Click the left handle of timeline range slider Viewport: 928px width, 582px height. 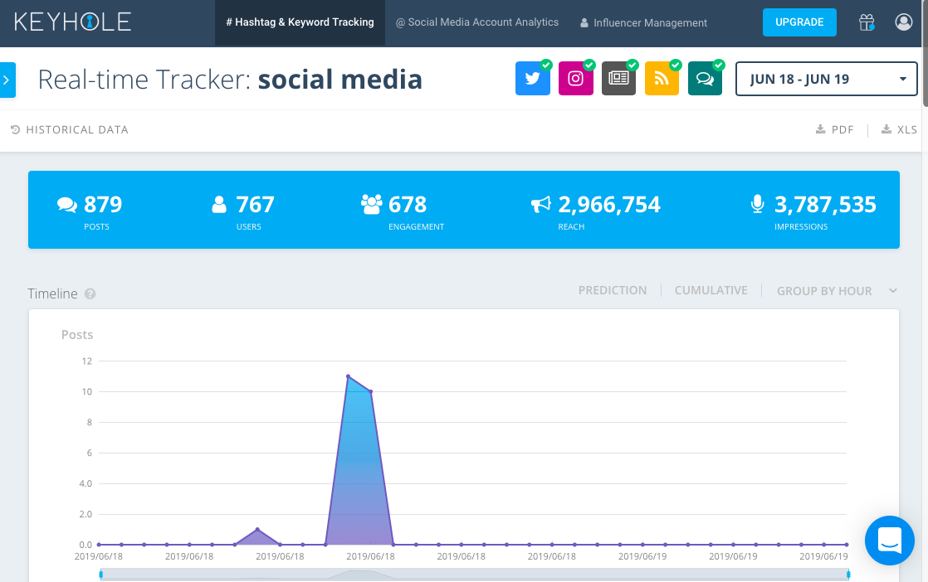click(x=101, y=574)
